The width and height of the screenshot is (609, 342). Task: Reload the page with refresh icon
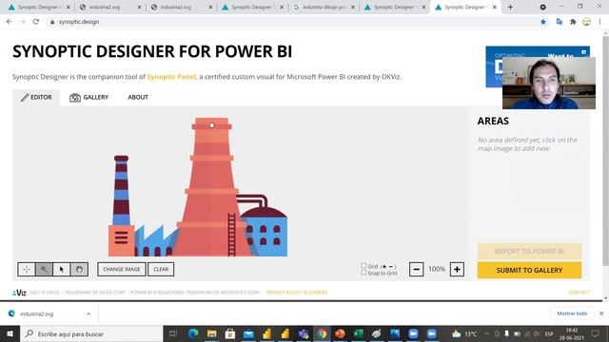36,22
